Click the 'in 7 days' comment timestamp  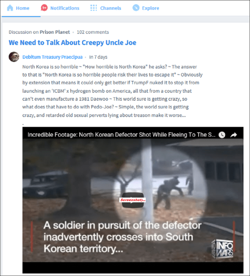pos(98,57)
